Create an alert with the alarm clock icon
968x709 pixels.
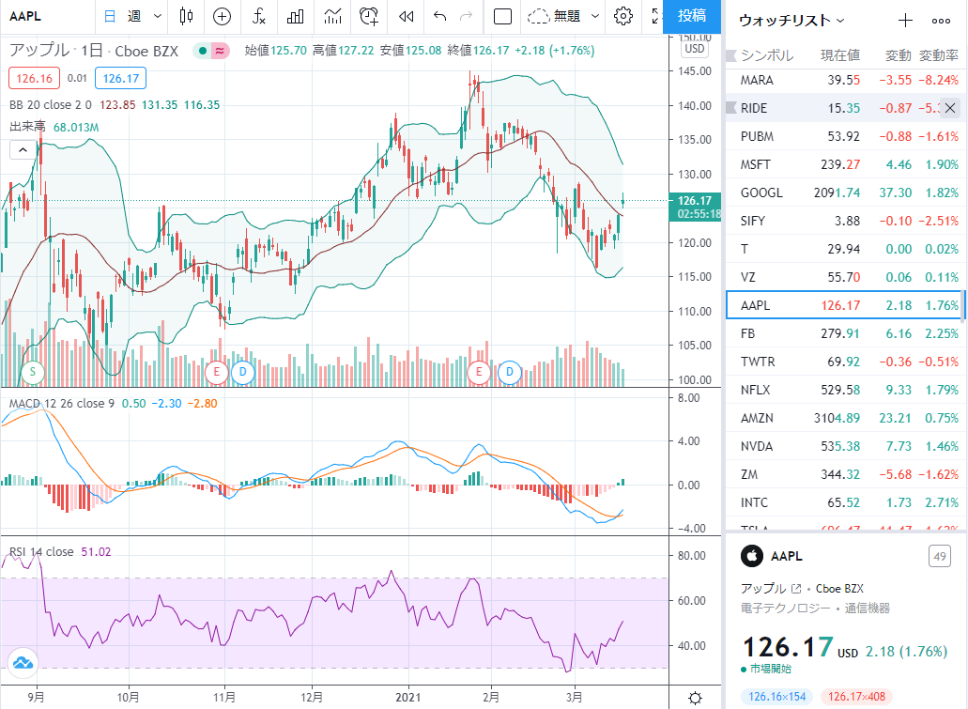tap(369, 16)
